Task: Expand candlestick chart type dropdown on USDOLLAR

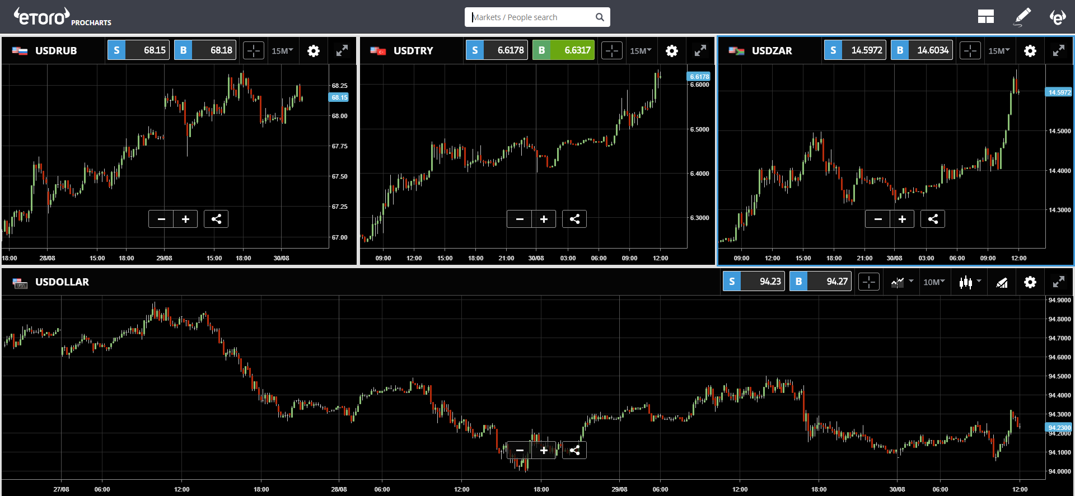Action: coord(970,282)
